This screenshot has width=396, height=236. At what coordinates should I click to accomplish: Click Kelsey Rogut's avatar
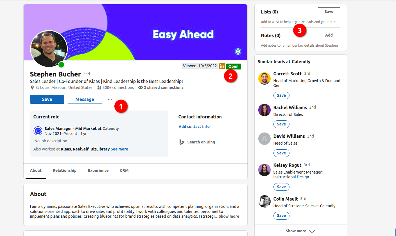pyautogui.click(x=264, y=170)
